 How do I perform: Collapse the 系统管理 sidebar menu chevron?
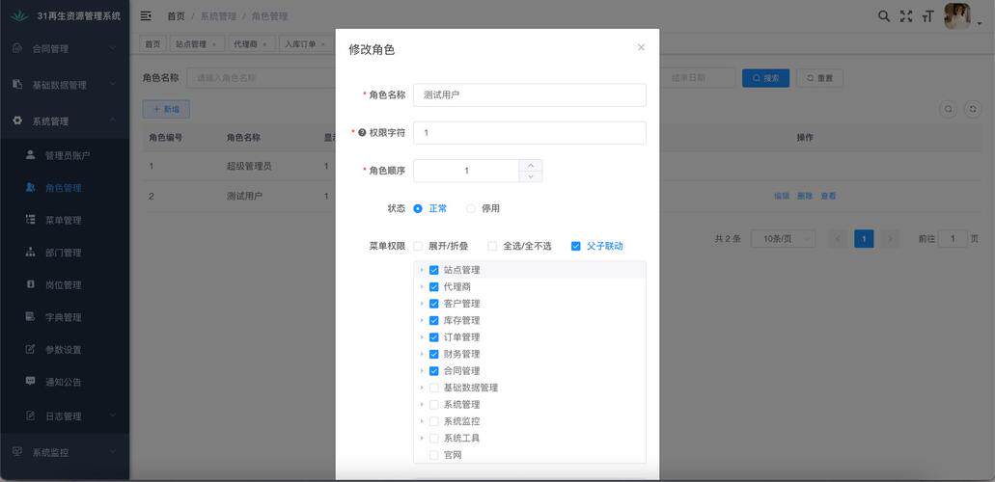(x=113, y=120)
